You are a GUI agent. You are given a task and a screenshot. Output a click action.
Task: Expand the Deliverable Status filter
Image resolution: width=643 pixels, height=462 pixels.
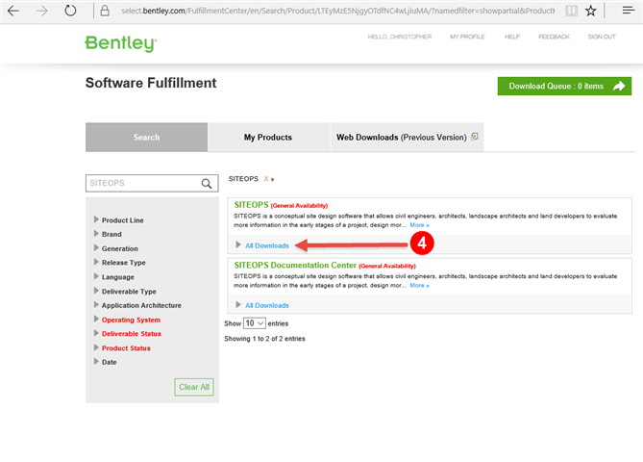(x=127, y=333)
